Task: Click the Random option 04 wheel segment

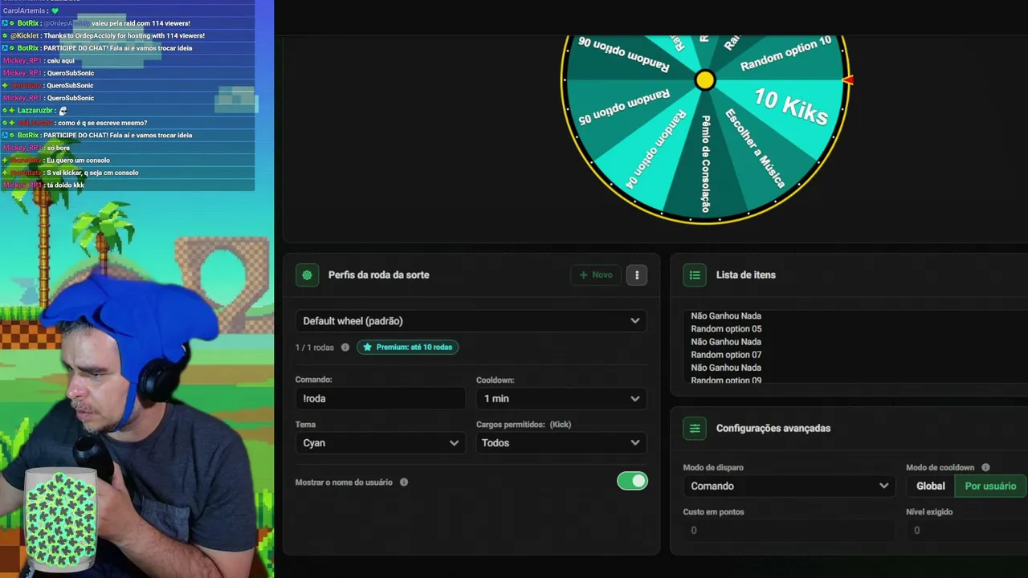Action: (x=656, y=150)
